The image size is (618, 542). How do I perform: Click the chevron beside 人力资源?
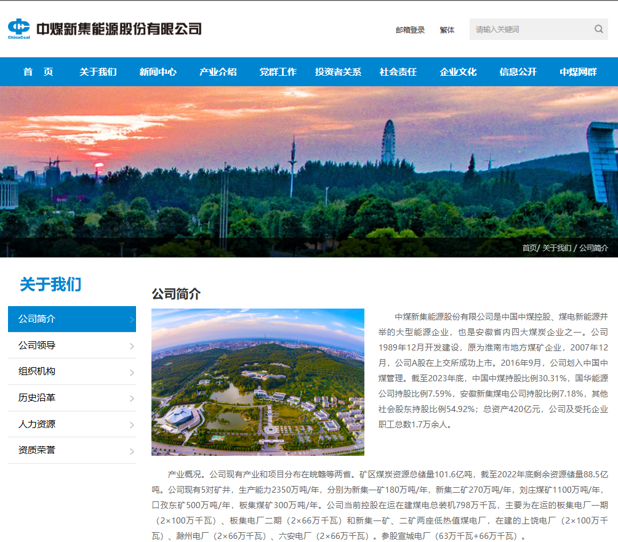[132, 425]
